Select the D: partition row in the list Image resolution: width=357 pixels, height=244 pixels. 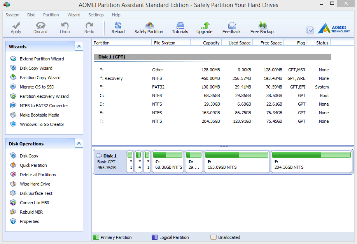point(213,104)
